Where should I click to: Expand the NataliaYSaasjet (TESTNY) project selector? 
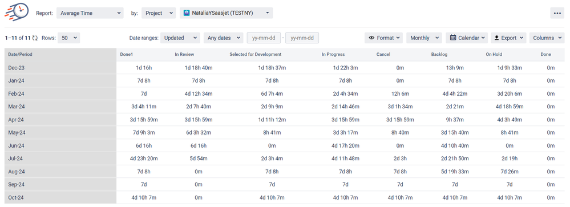(226, 13)
